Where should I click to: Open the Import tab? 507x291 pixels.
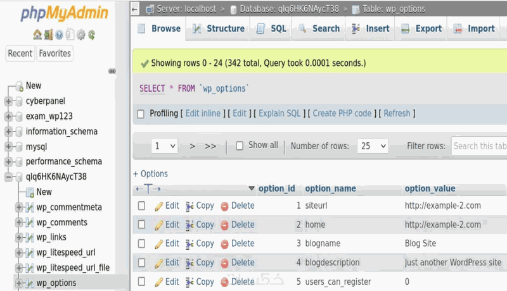click(x=473, y=28)
